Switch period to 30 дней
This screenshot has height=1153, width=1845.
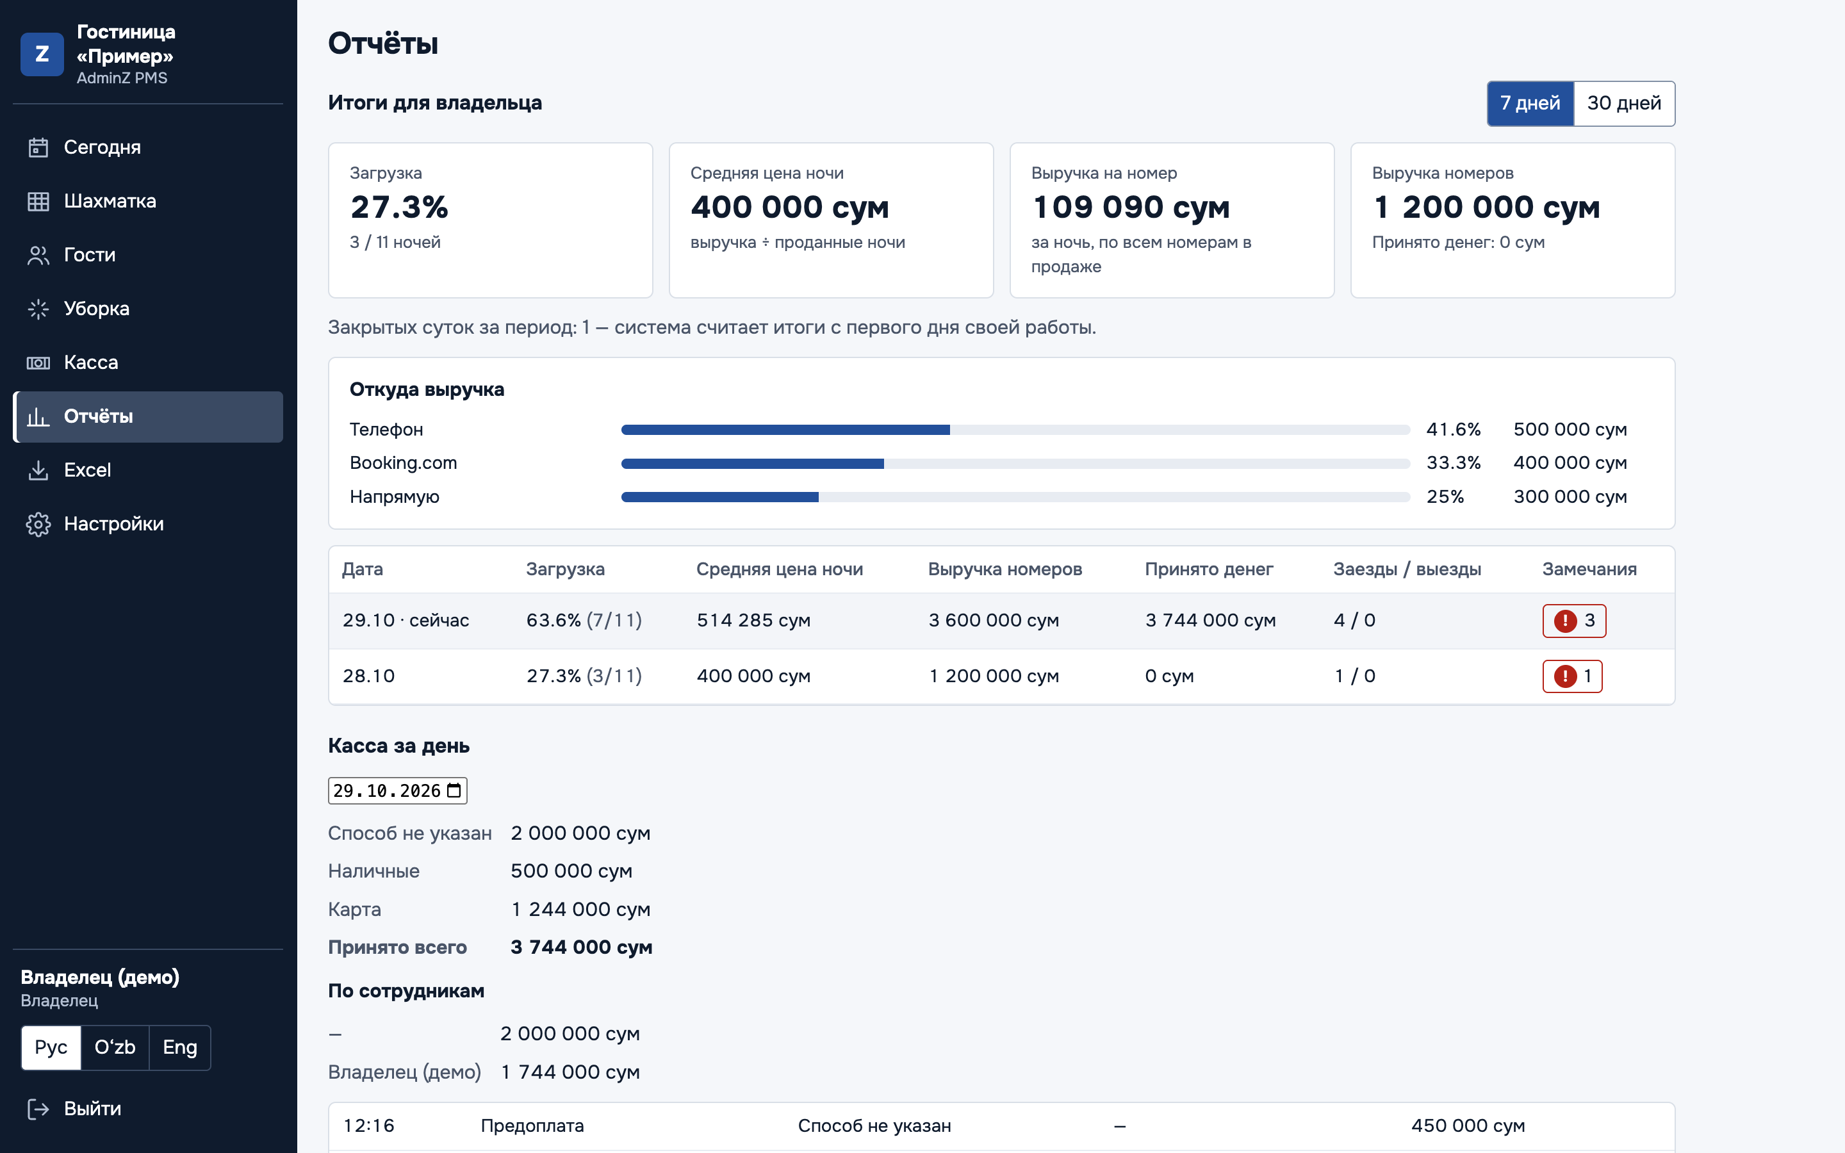pos(1624,104)
